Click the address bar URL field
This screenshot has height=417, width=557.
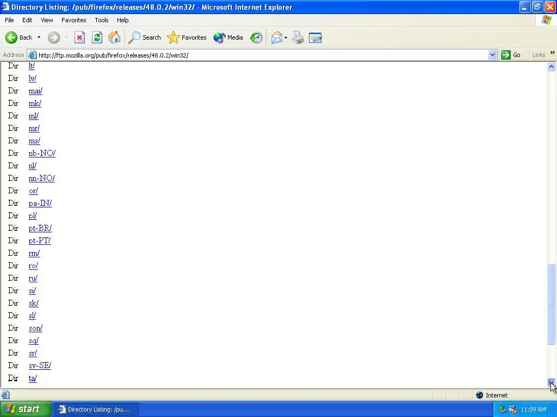263,55
